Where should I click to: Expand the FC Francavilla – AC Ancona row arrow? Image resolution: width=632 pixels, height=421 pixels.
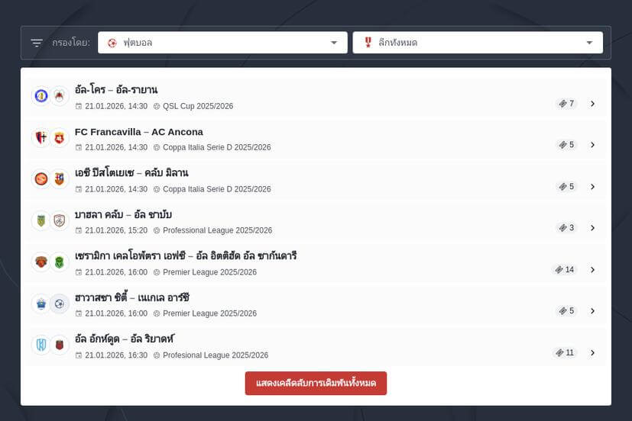pyautogui.click(x=592, y=145)
